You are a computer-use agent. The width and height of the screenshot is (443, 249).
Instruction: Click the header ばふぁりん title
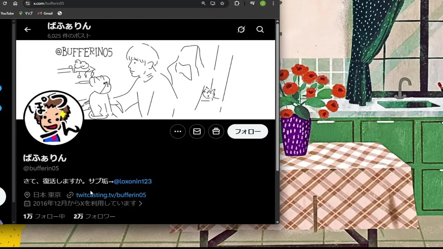point(69,26)
